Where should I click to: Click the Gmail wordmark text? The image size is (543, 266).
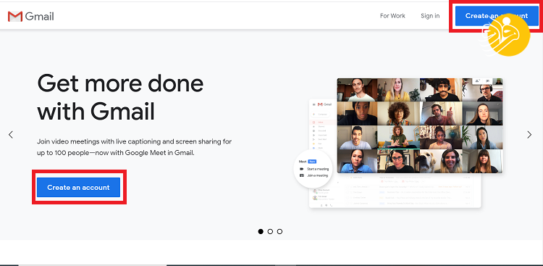tap(40, 16)
